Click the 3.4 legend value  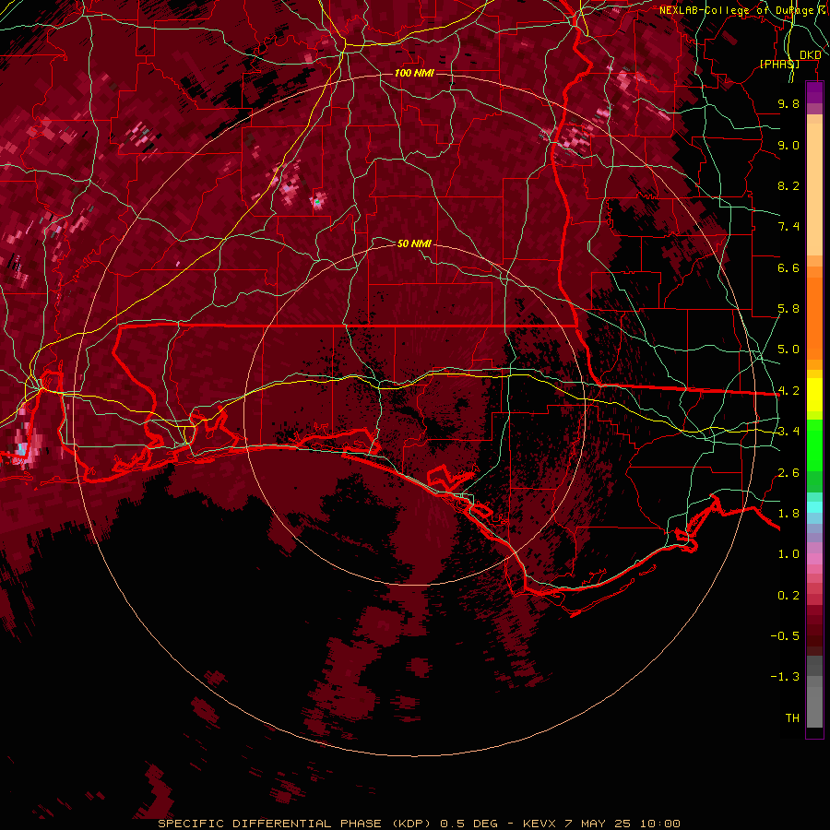pyautogui.click(x=788, y=432)
